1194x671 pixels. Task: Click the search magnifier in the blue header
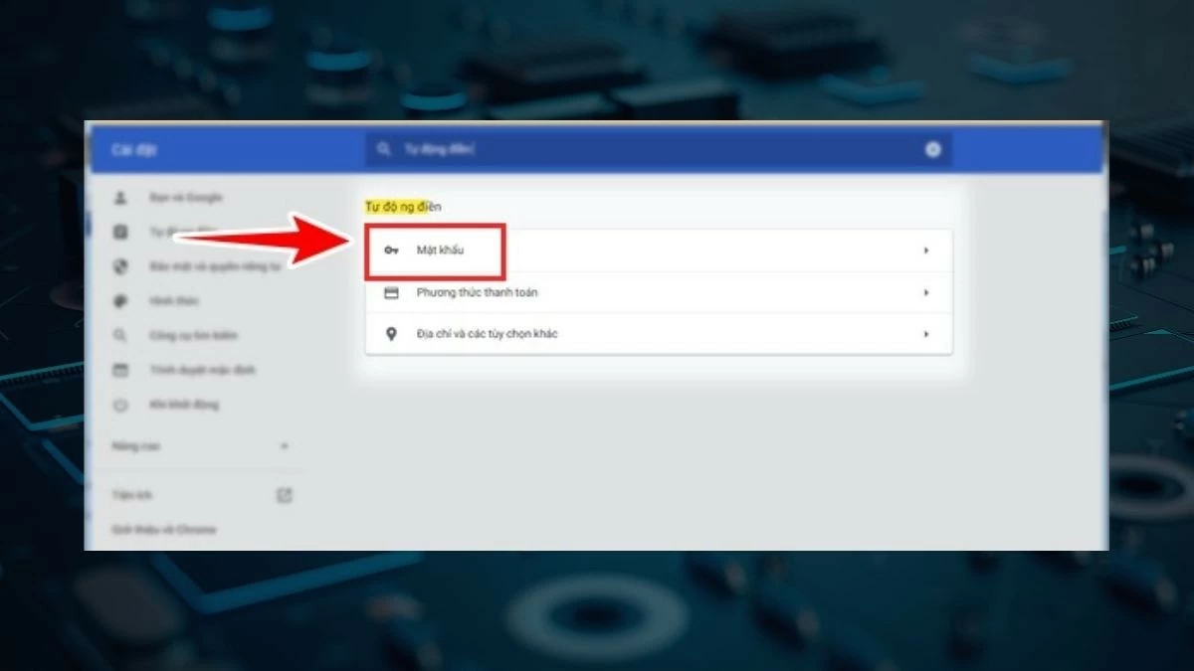click(x=385, y=149)
